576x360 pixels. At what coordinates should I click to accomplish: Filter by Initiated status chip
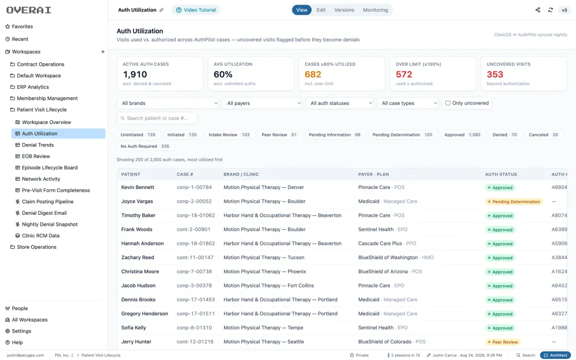182,135
